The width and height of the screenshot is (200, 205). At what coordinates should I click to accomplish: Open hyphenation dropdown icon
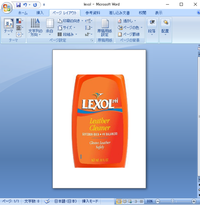89,34
